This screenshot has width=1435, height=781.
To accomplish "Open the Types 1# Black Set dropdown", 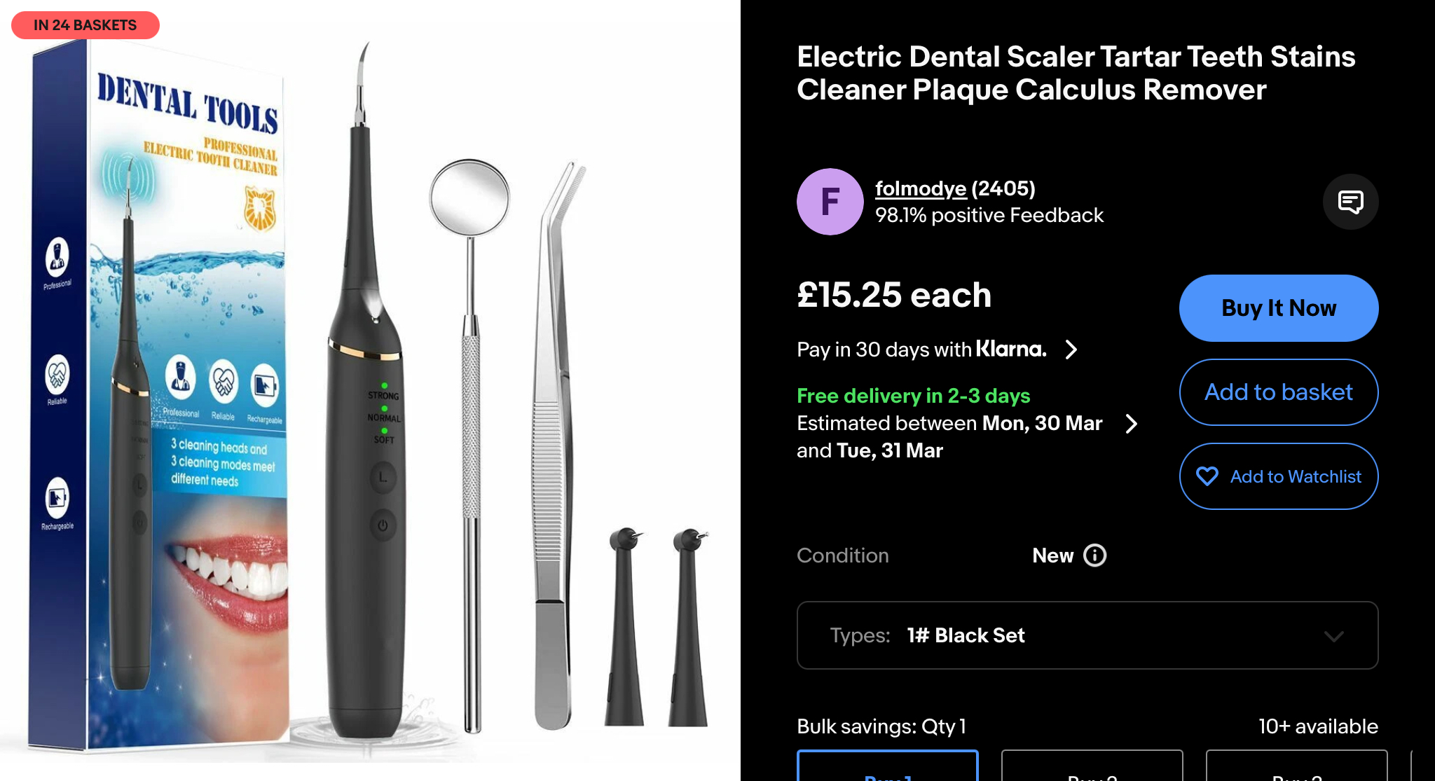I will [x=1087, y=635].
